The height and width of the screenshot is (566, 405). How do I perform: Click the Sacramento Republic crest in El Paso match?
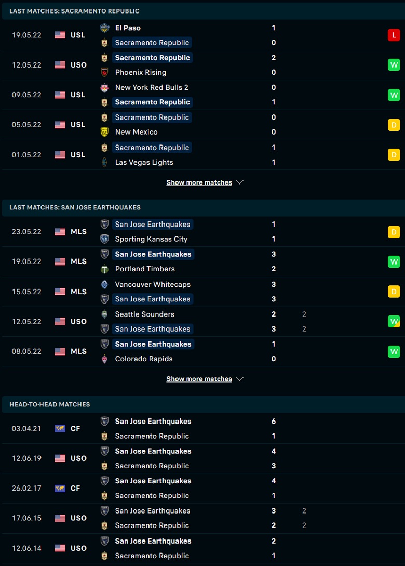[104, 43]
